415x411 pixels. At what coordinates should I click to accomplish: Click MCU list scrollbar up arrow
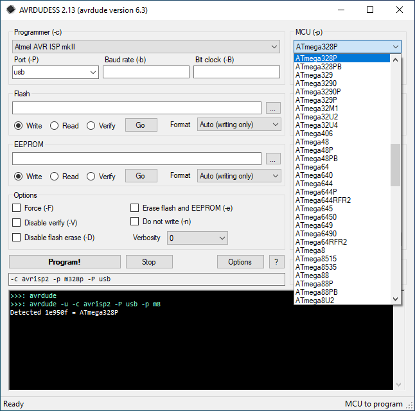[396, 60]
